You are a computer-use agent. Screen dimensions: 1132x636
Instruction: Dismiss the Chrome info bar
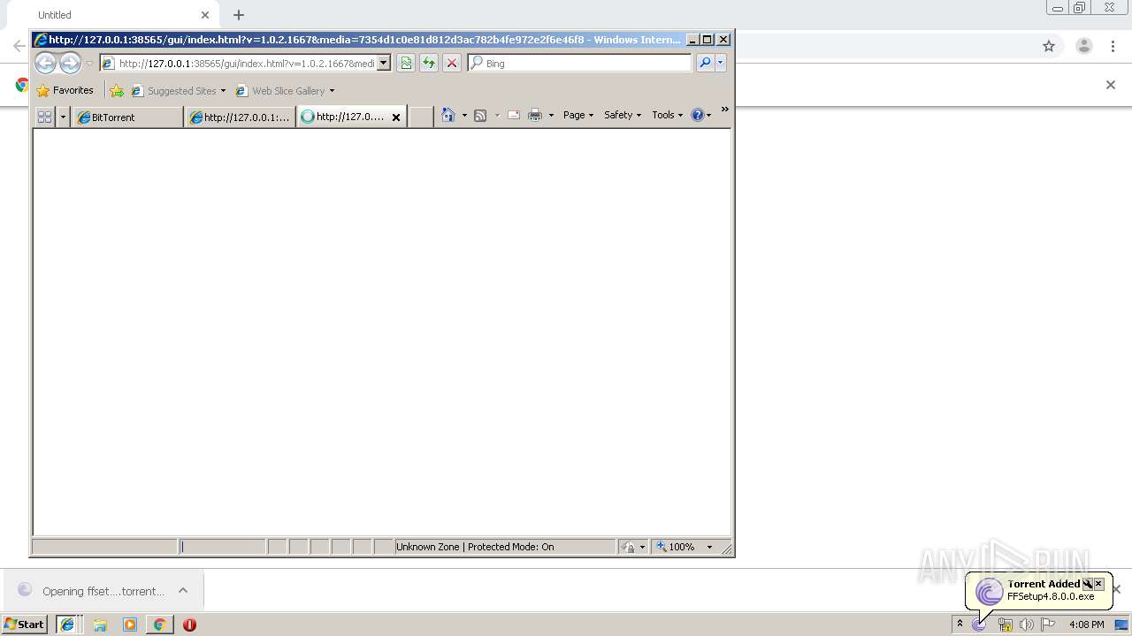(1111, 85)
